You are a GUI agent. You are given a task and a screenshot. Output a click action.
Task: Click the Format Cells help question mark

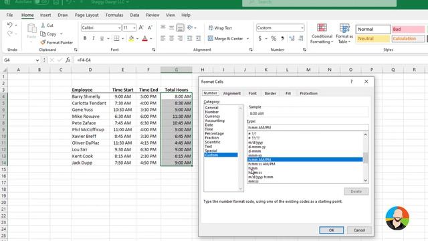pos(351,82)
